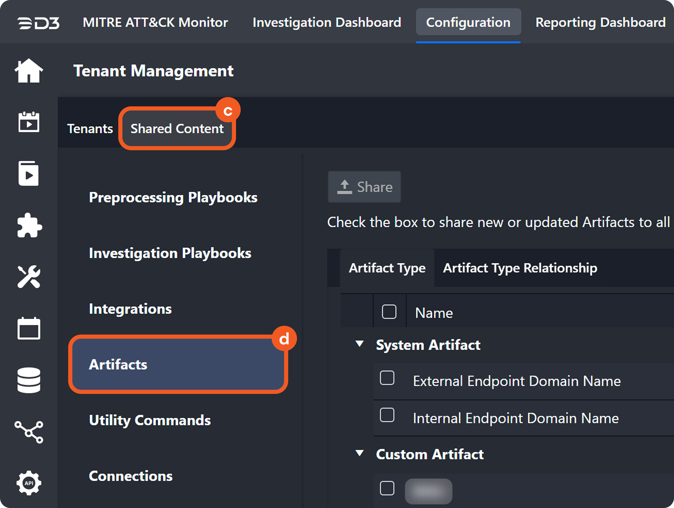Open the wrench and screwdriver tools icon
The width and height of the screenshot is (674, 508).
pyautogui.click(x=29, y=276)
